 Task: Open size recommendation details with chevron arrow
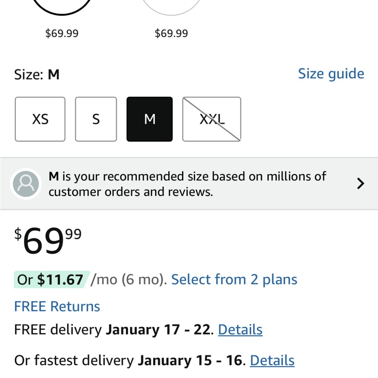361,184
